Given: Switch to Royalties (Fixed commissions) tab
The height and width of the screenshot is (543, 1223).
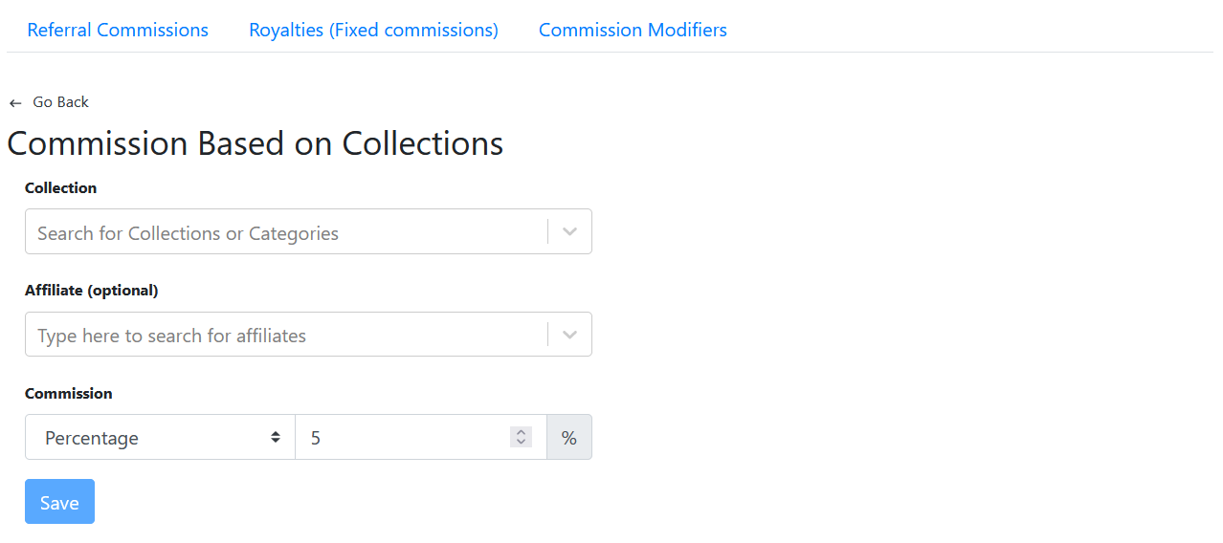Looking at the screenshot, I should point(373,30).
